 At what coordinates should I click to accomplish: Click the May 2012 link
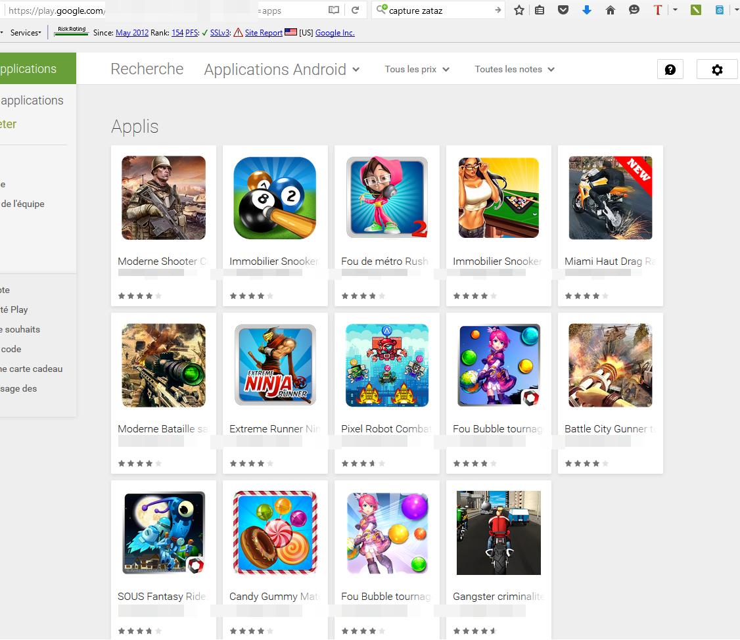[x=132, y=33]
